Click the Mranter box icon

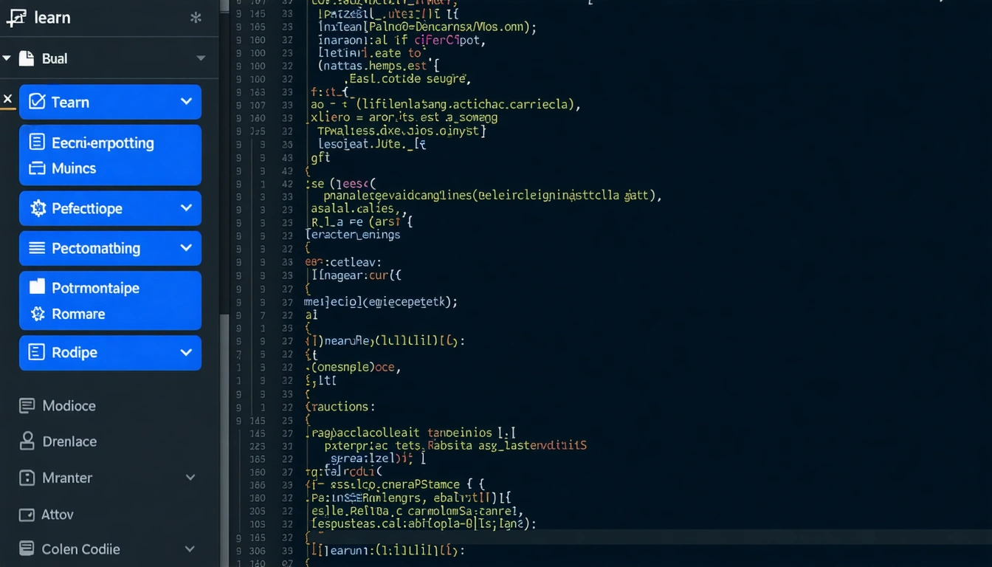pos(27,478)
